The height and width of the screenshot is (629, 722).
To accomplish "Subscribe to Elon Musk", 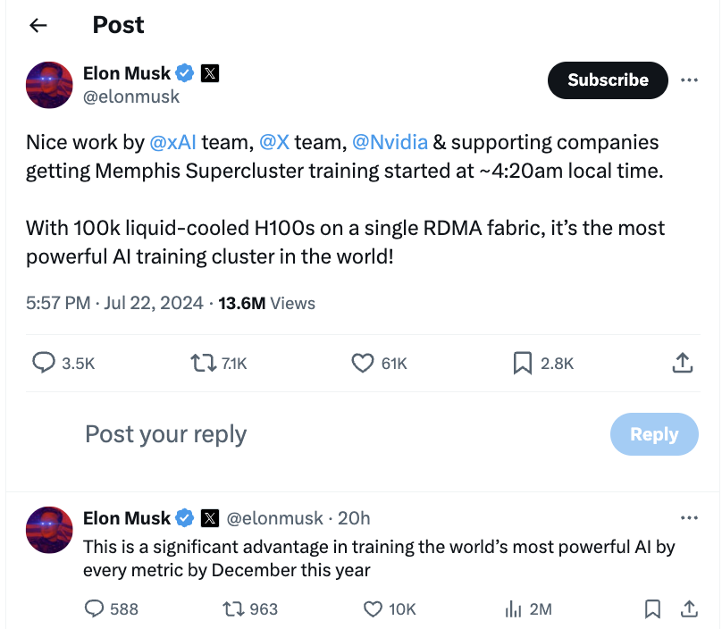I will pyautogui.click(x=608, y=80).
